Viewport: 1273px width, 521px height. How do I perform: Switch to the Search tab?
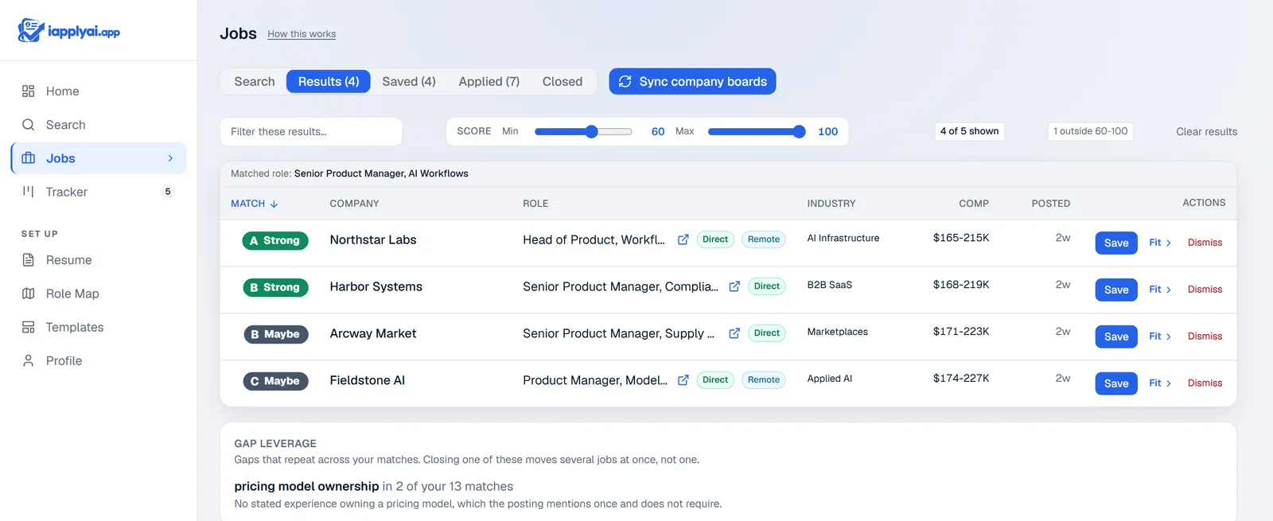click(x=255, y=81)
